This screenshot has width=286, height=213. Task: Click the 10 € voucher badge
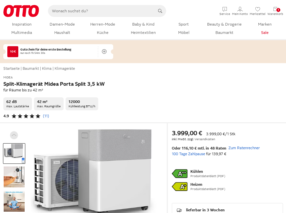tap(13, 52)
